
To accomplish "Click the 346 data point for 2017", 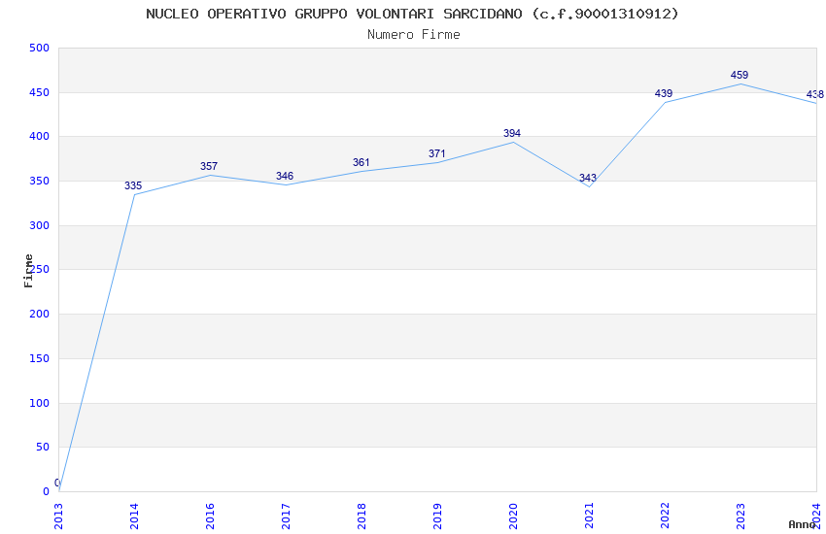I will pyautogui.click(x=285, y=177).
